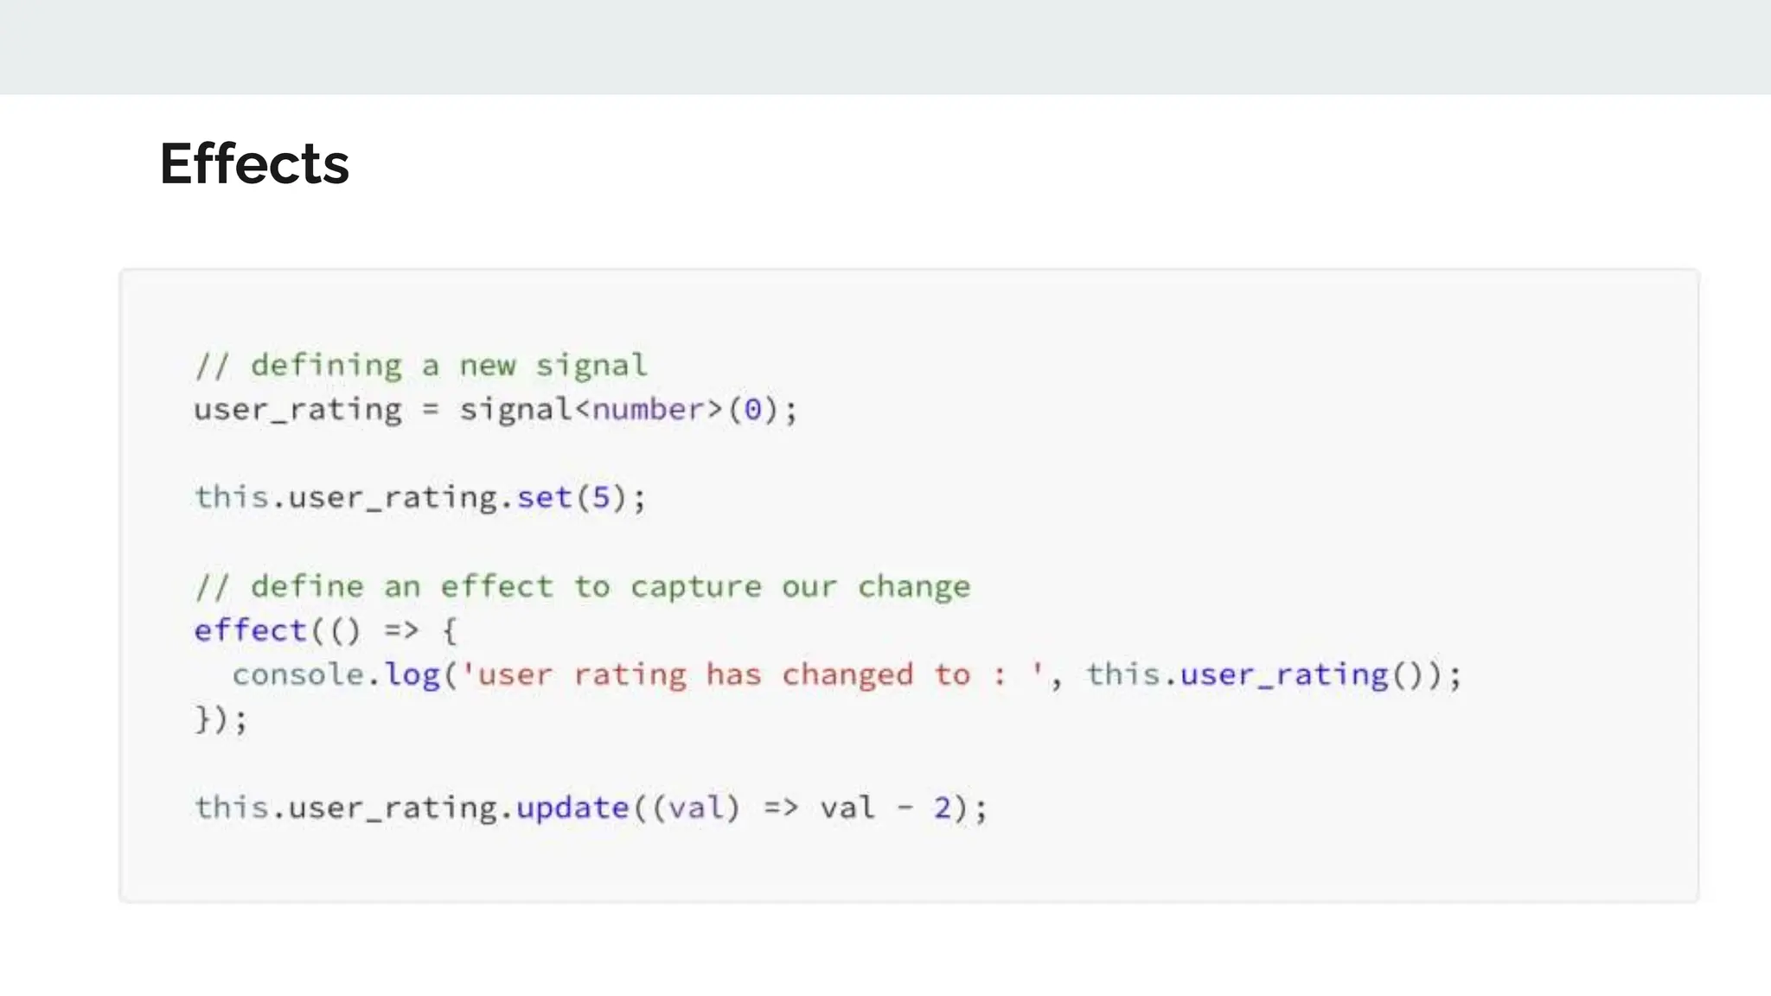Click the grey header band at top
Image resolution: width=1771 pixels, height=996 pixels.
pos(885,47)
